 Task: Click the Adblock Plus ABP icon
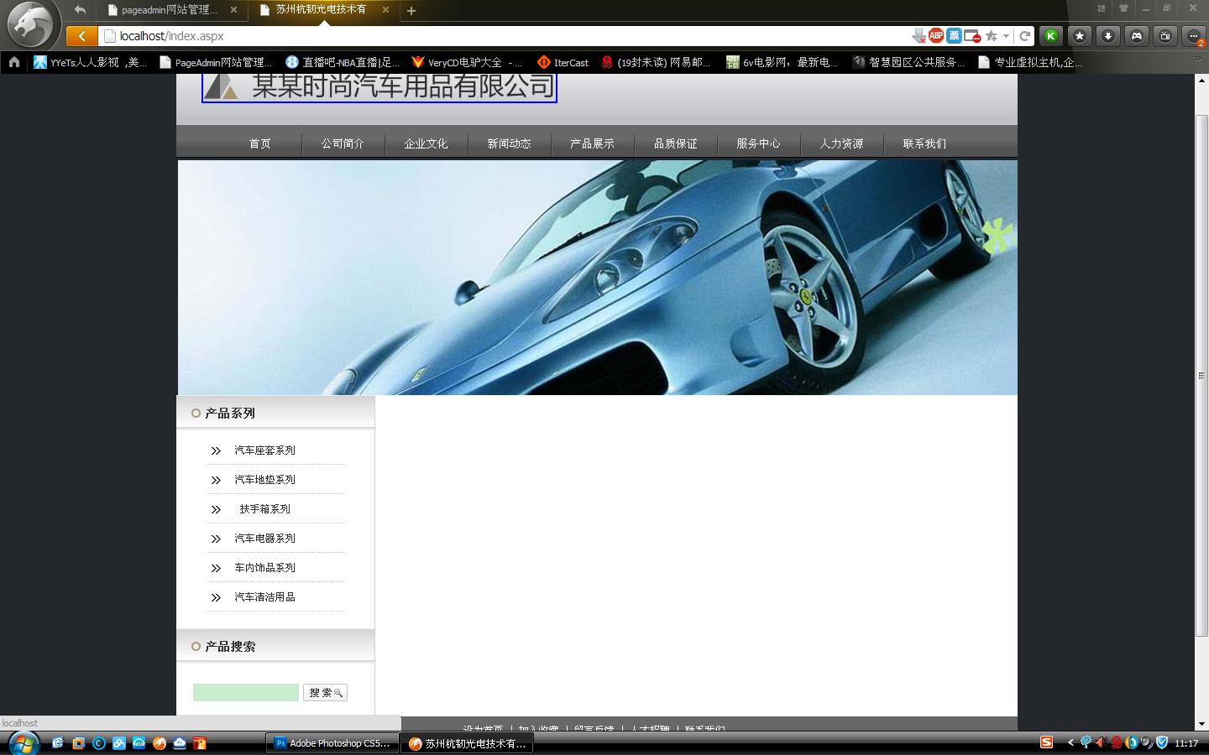tap(936, 36)
